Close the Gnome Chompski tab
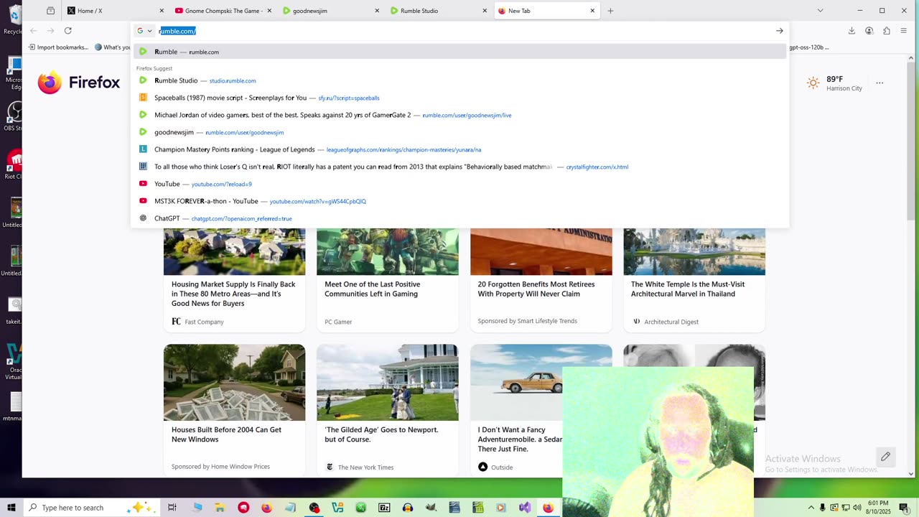Image resolution: width=919 pixels, height=517 pixels. (x=269, y=11)
